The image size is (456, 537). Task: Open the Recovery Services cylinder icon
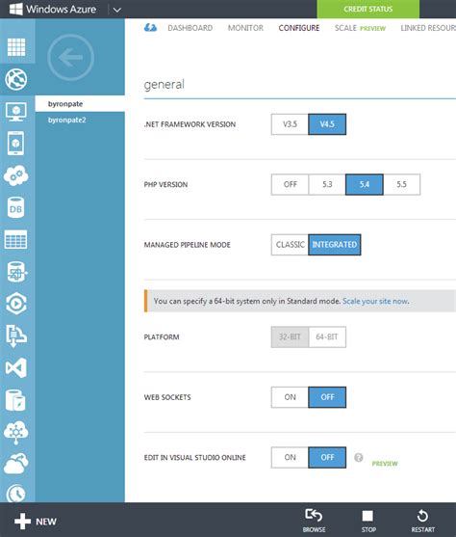pyautogui.click(x=15, y=400)
